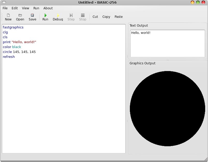Create a new program with the New icon
Screen dimensions: 208x162
coord(8,17)
